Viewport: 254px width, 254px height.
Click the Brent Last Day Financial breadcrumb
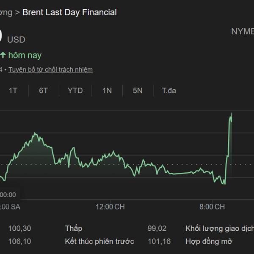(69, 12)
